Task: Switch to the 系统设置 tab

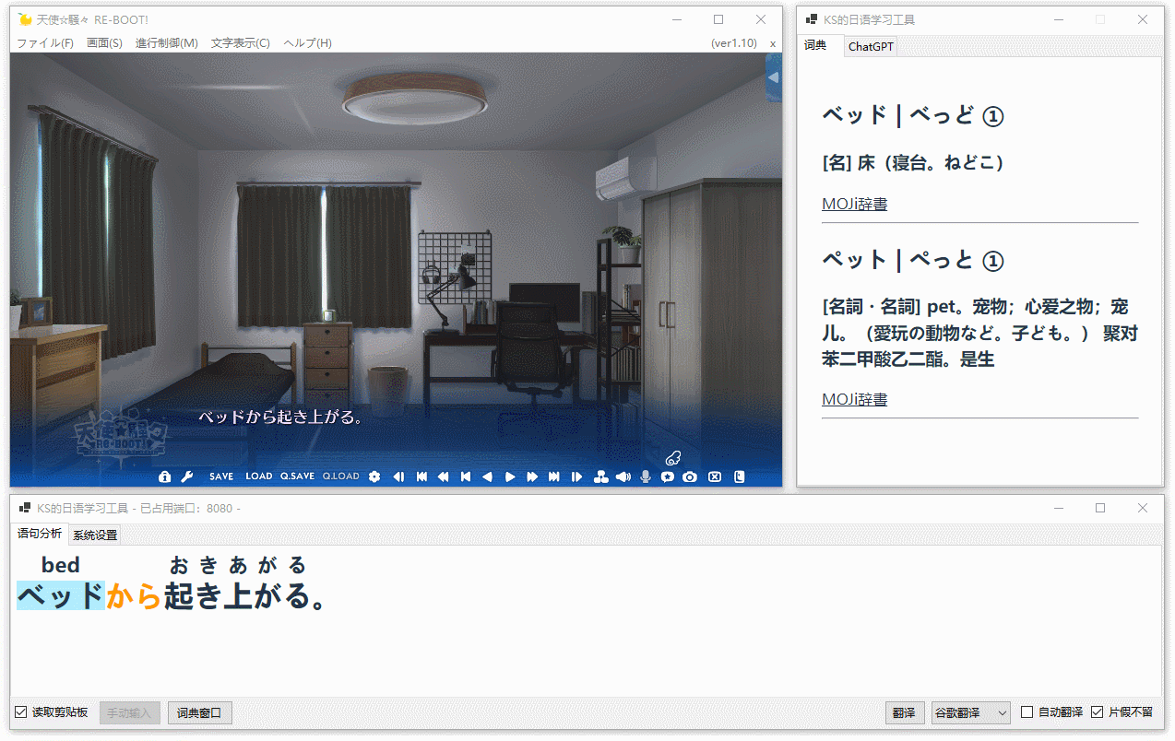Action: point(95,535)
